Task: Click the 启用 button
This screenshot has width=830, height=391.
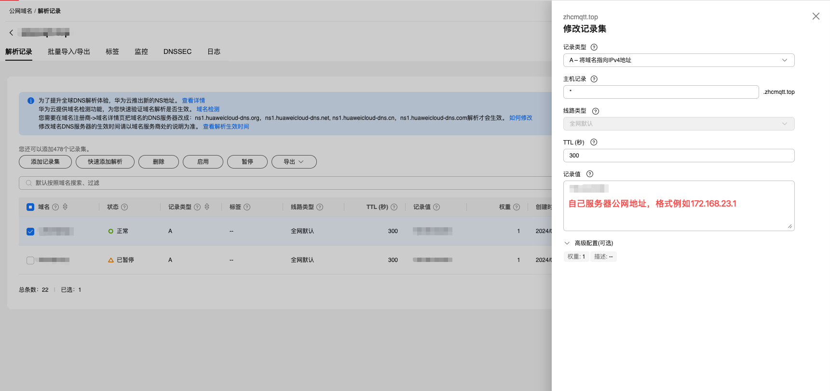Action: click(x=203, y=162)
